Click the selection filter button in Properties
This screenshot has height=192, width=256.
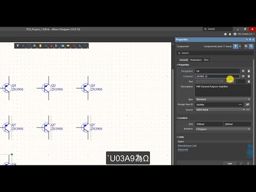tap(236, 46)
